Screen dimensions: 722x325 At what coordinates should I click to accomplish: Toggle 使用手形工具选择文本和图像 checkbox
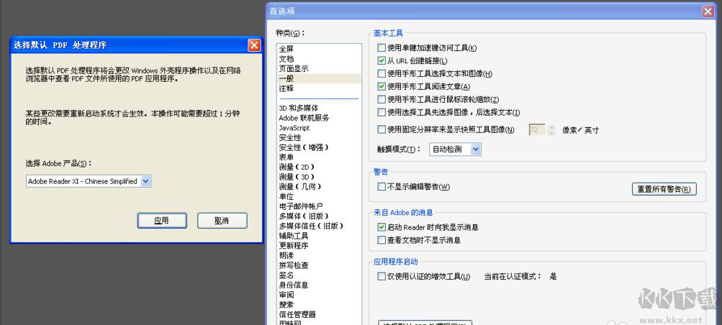coord(382,73)
